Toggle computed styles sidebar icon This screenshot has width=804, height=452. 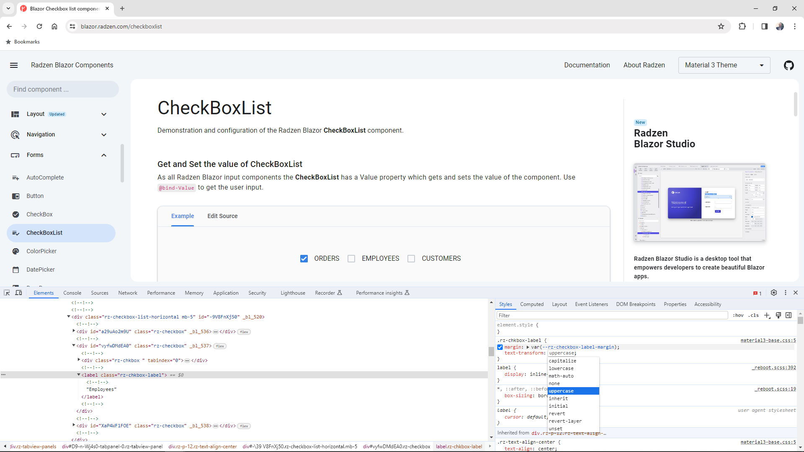(789, 315)
